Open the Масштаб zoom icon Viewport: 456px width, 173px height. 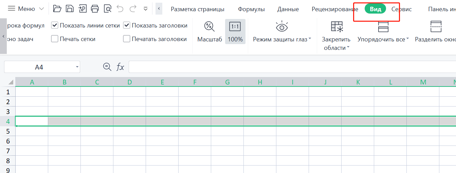point(209,27)
